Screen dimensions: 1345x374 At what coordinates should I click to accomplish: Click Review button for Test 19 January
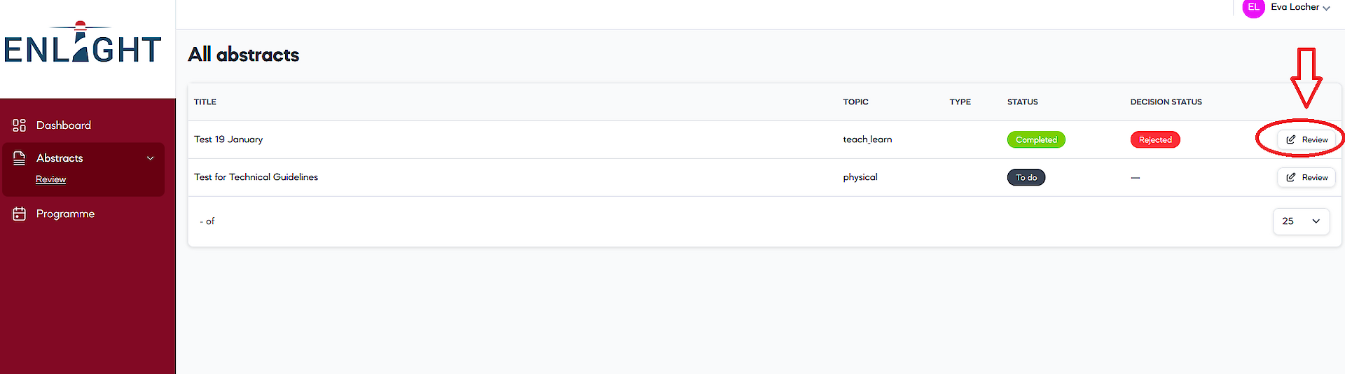tap(1306, 139)
